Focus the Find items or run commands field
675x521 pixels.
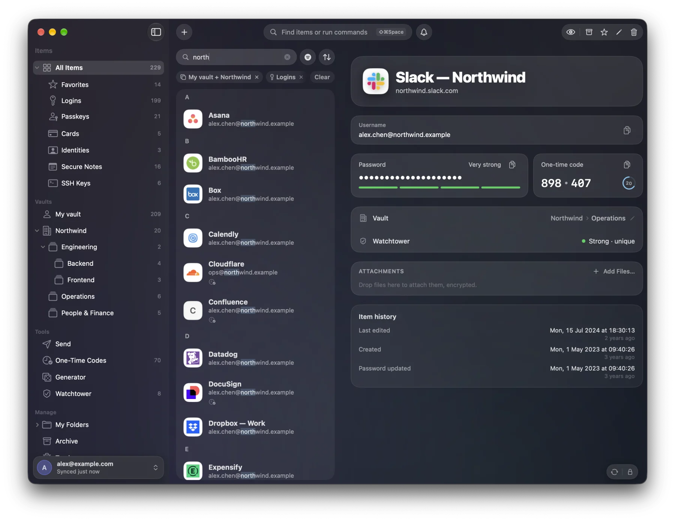point(337,32)
